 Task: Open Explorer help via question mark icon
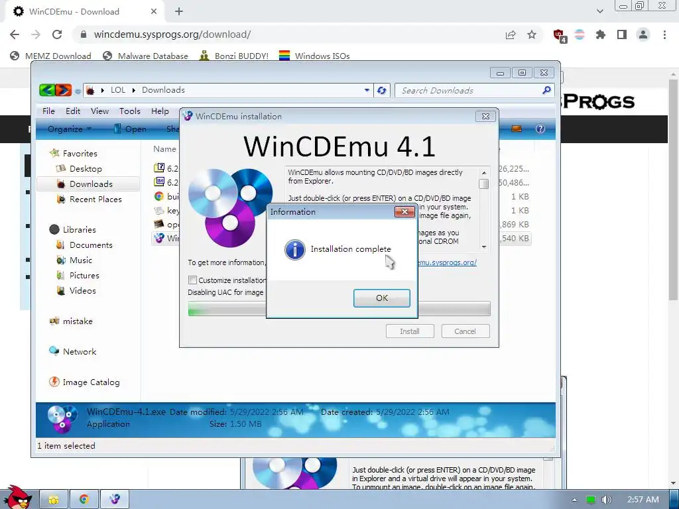click(x=540, y=129)
